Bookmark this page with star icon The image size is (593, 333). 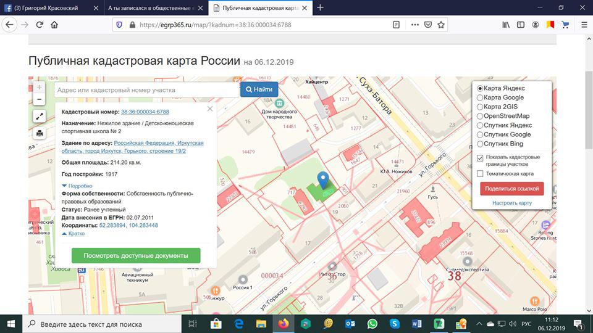tap(441, 25)
